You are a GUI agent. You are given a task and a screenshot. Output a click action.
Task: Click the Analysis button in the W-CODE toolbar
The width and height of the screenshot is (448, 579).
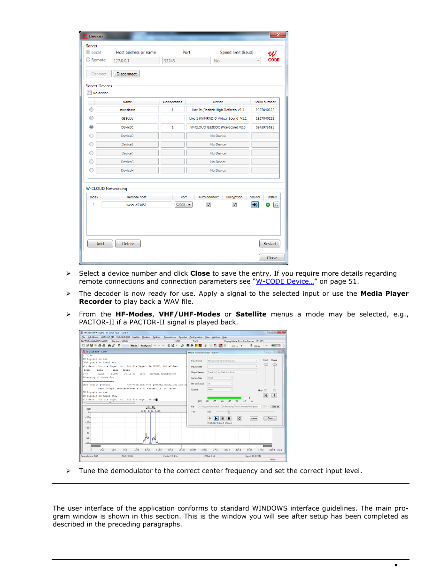pos(146,346)
